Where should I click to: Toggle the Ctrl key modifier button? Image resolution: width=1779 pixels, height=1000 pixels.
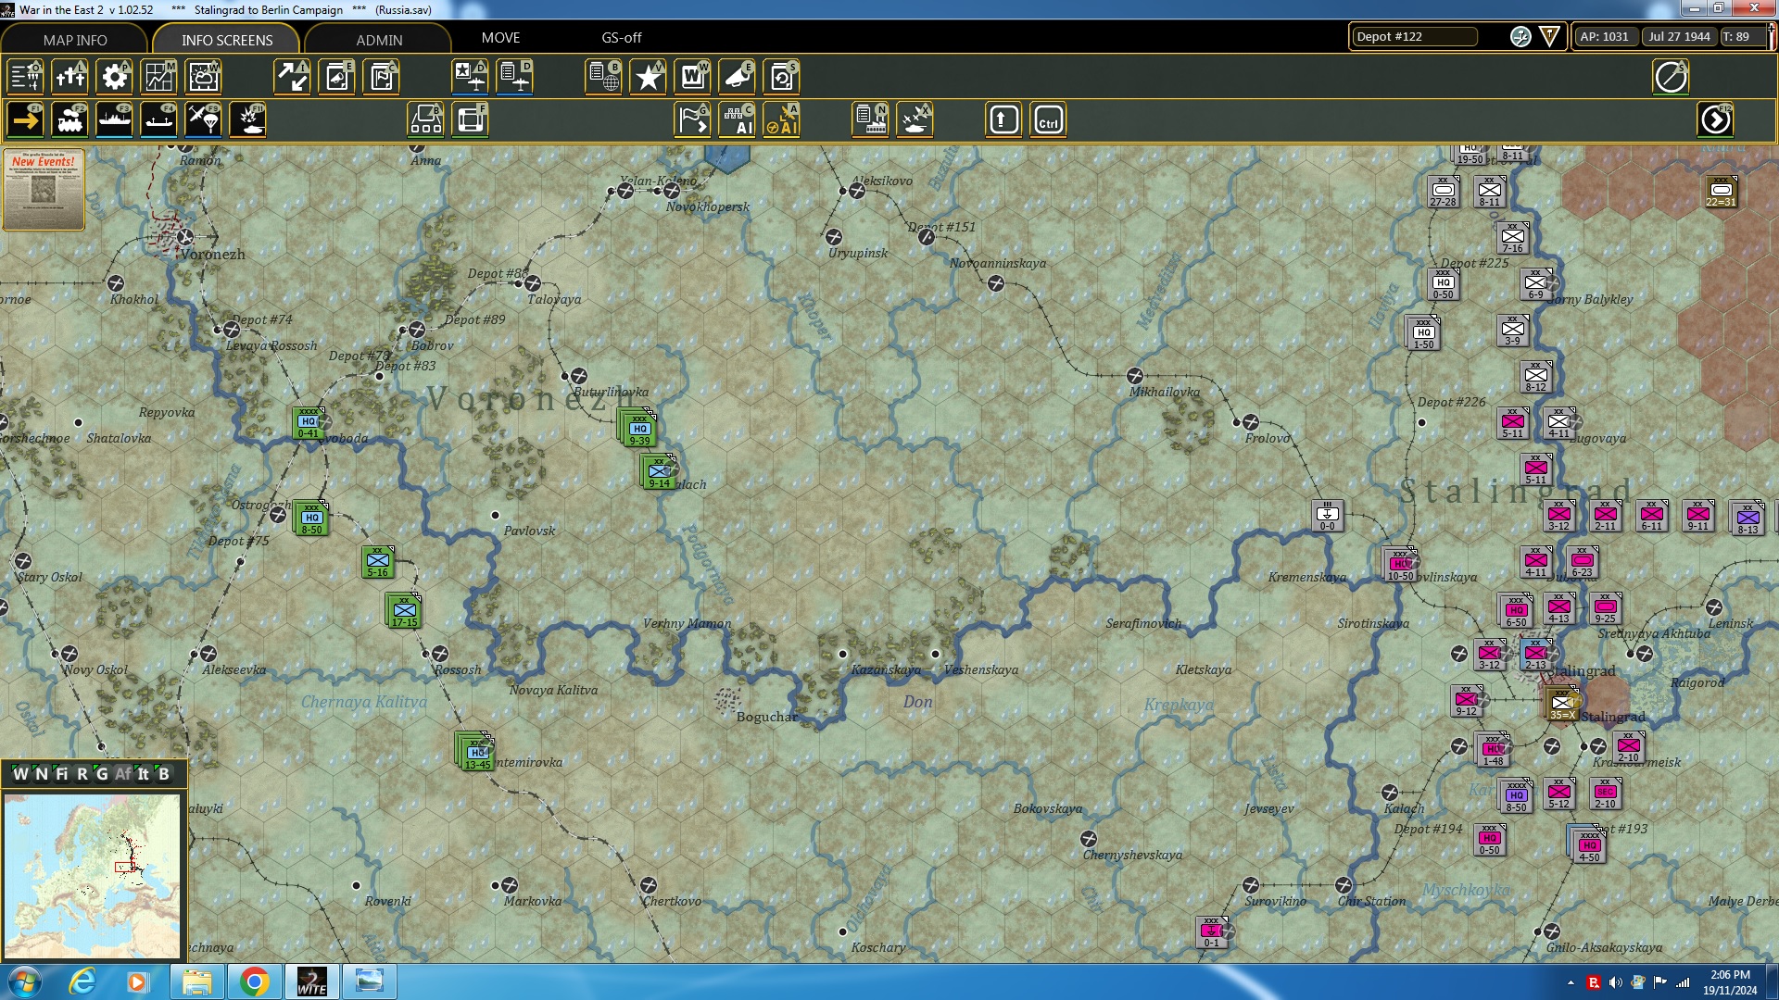(x=1049, y=119)
